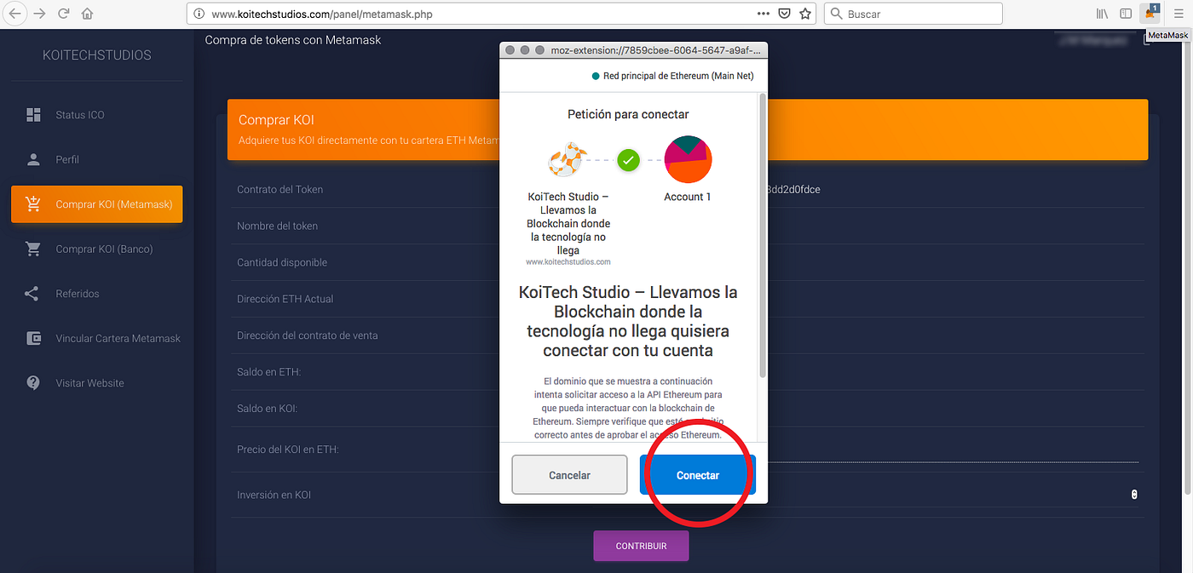
Task: Click the cart icon beside Comprar KOI (Banco)
Action: tap(33, 249)
